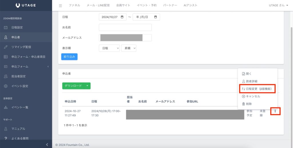Open the AIアシスト top menu
This screenshot has height=148, width=293.
tap(190, 5)
